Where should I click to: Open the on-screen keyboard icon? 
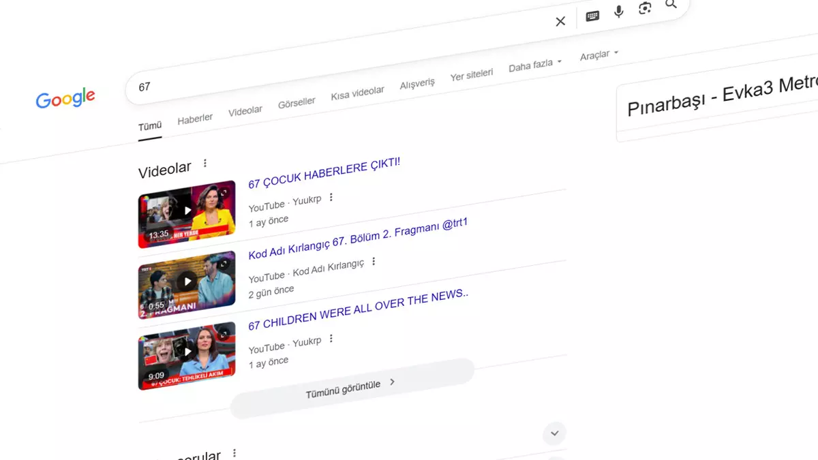click(592, 15)
